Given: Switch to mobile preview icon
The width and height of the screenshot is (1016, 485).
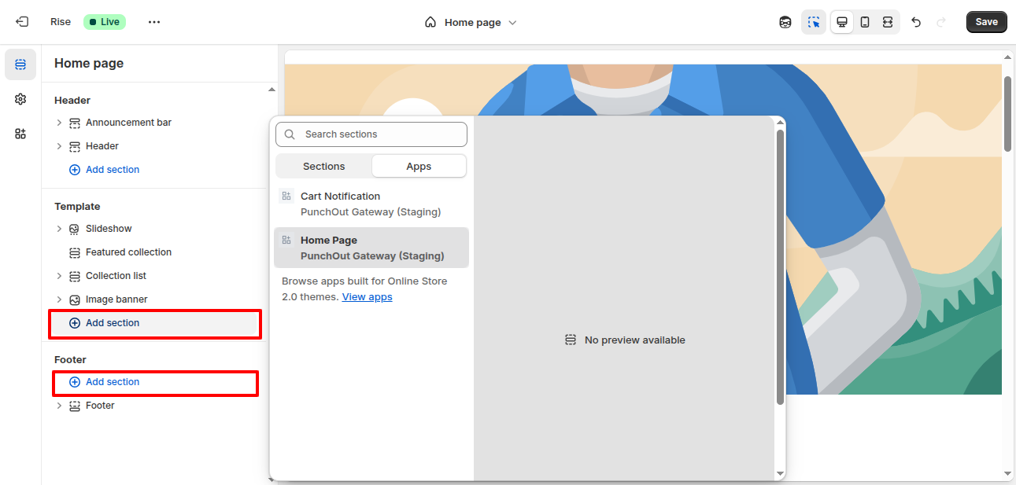Looking at the screenshot, I should click(x=865, y=22).
